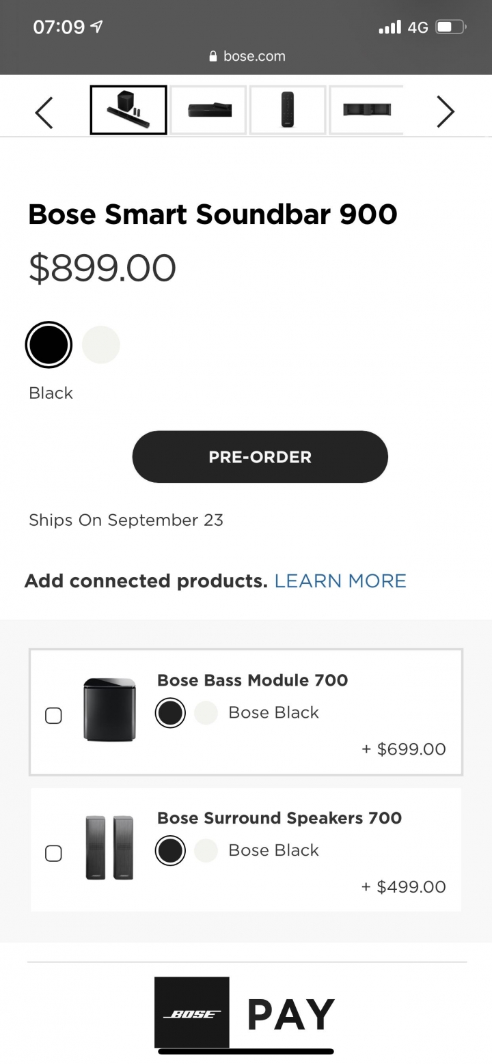Viewport: 492px width, 1064px height.
Task: Tap the Bose Pay logo
Action: [245, 1013]
